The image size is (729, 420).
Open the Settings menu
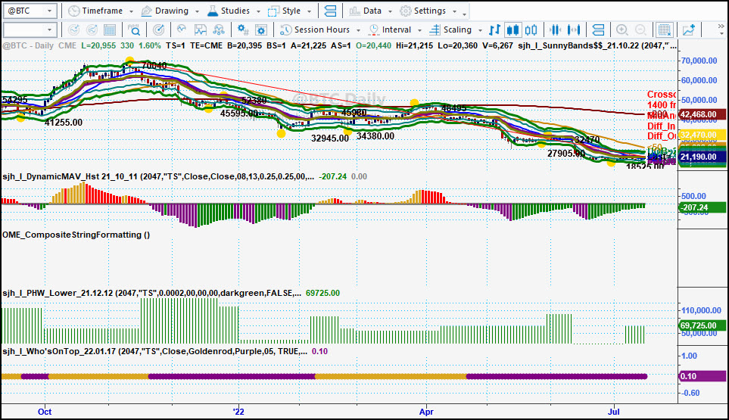pos(423,11)
